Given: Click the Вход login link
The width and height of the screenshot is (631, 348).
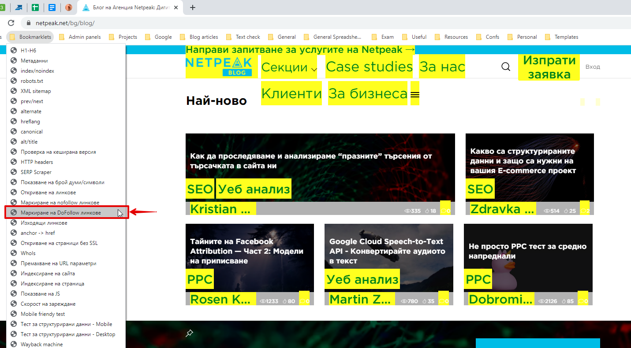Looking at the screenshot, I should tap(593, 67).
